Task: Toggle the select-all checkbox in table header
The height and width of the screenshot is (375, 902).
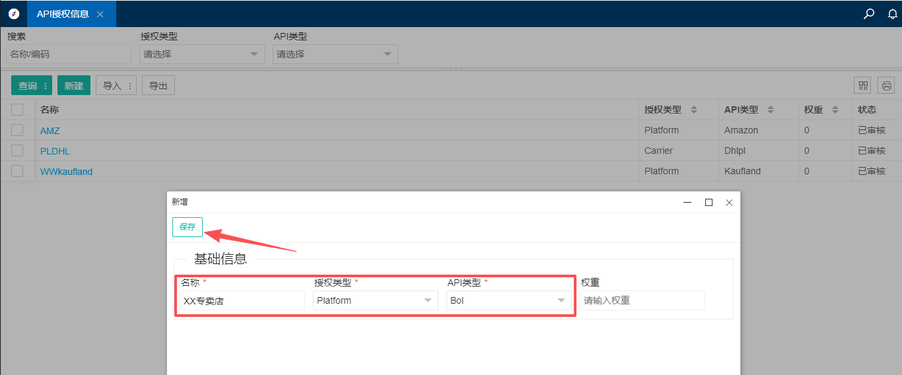Action: tap(17, 110)
